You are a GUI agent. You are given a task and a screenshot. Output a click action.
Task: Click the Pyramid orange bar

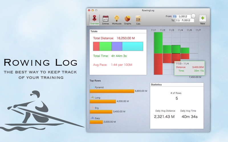pyautogui.click(x=112, y=91)
